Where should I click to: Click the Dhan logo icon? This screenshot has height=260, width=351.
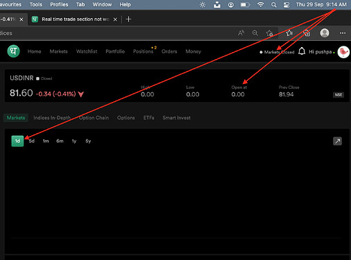[x=13, y=51]
